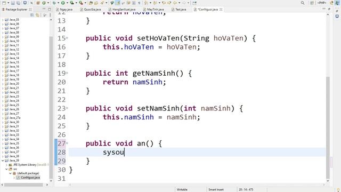Click the Back navigation arrow icon
Image resolution: width=341 pixels, height=192 pixels.
[x=175, y=3]
